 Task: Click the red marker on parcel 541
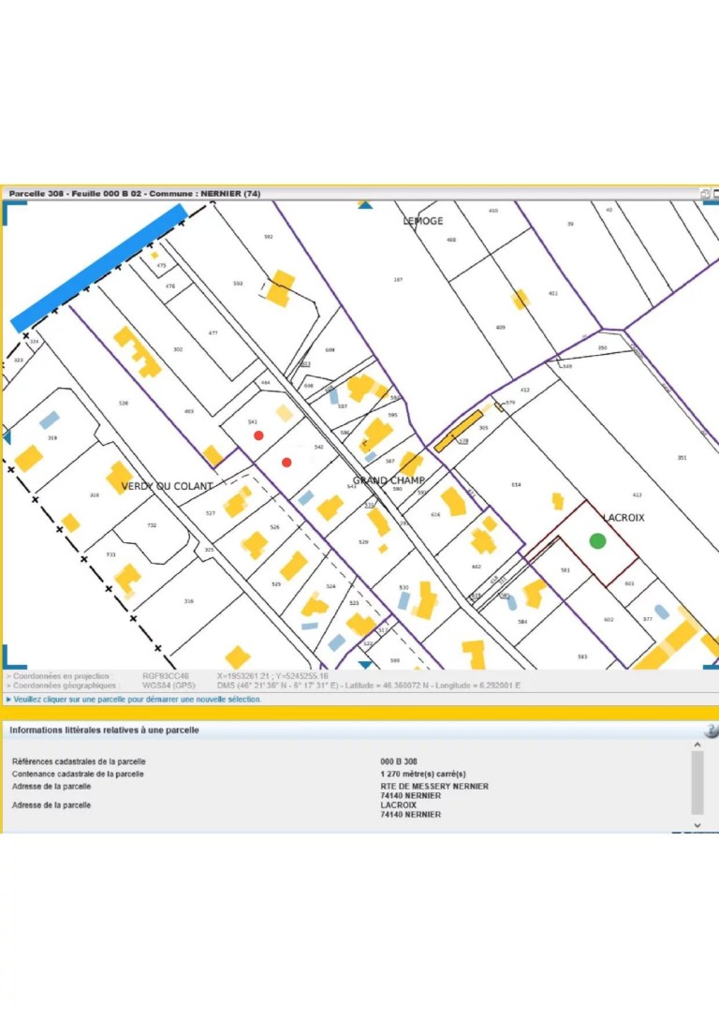[258, 435]
